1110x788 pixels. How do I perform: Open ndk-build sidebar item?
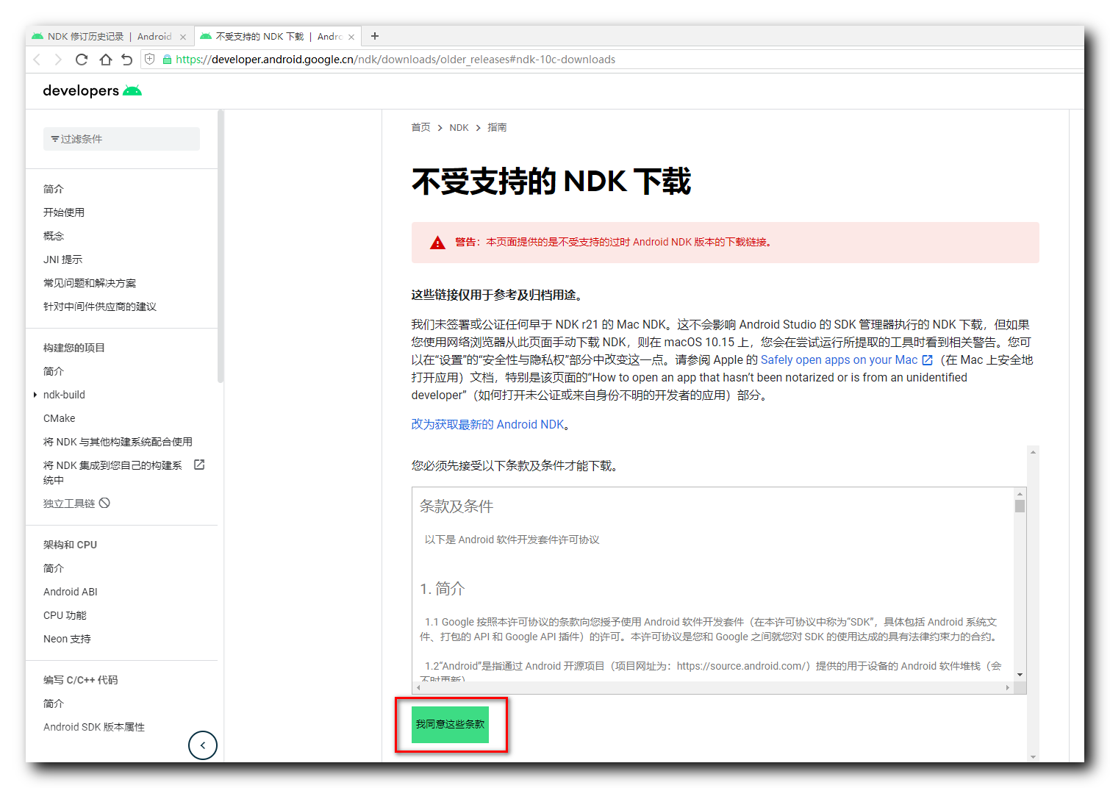click(64, 395)
